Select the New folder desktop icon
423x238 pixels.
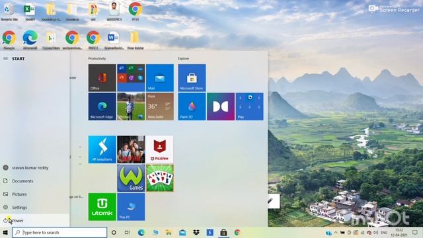tap(135, 40)
